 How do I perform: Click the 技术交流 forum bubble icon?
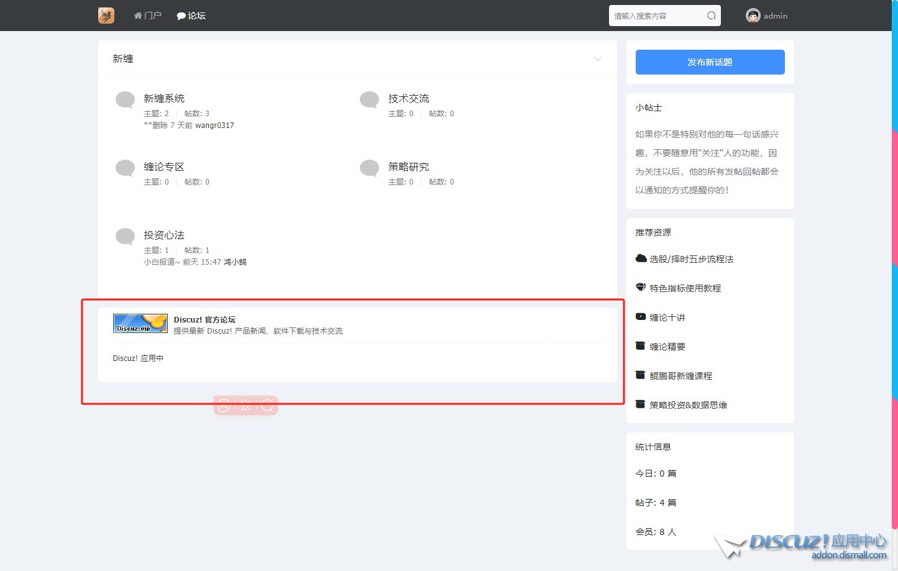click(370, 100)
